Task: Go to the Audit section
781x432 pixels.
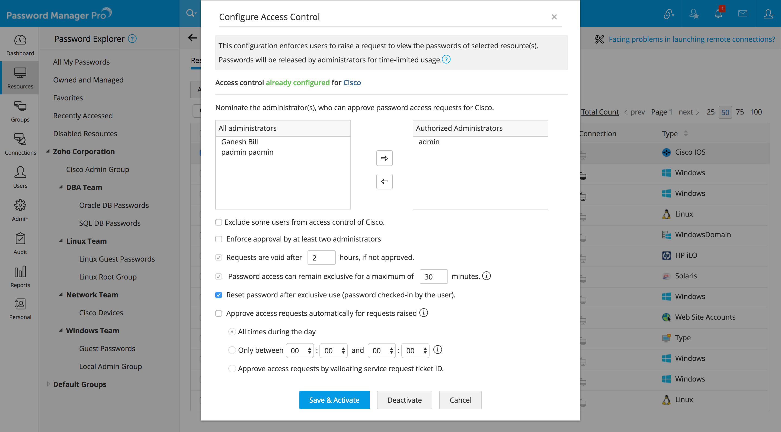Action: click(x=20, y=244)
